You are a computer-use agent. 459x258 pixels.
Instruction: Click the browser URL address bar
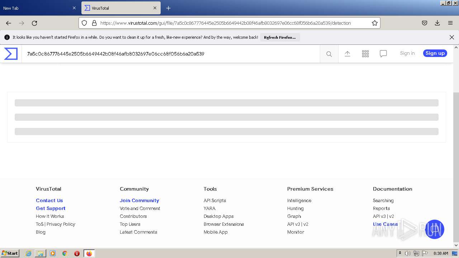(229, 23)
